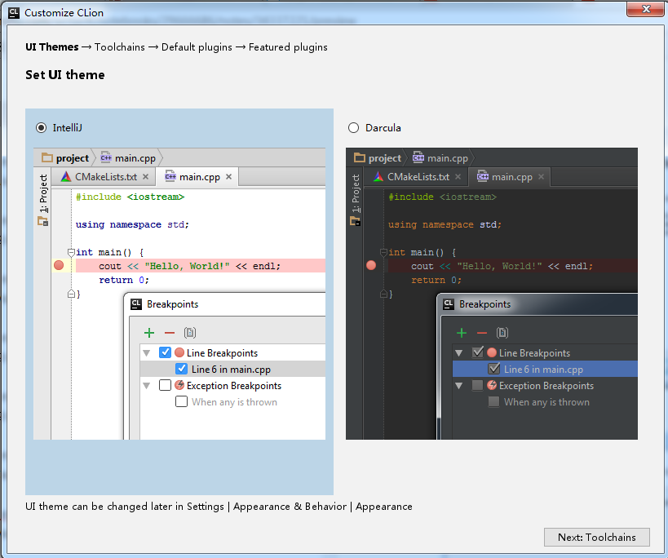The width and height of the screenshot is (668, 558).
Task: Click closing-brace fold marker in IntelliJ preview
Action: point(71,294)
